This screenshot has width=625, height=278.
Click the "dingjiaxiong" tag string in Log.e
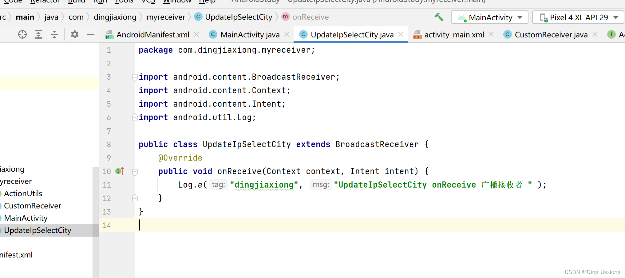click(x=264, y=185)
